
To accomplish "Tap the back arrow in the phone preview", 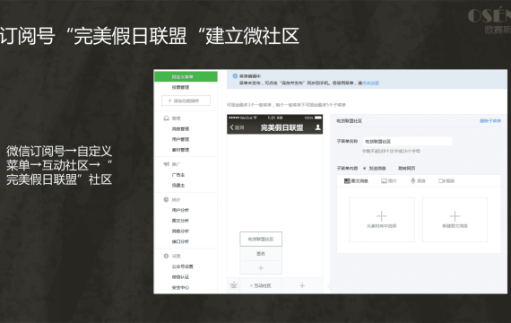I will [x=231, y=127].
